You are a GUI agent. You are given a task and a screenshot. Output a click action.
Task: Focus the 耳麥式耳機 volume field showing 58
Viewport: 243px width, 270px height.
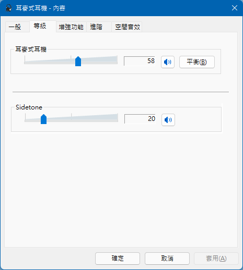coord(140,61)
